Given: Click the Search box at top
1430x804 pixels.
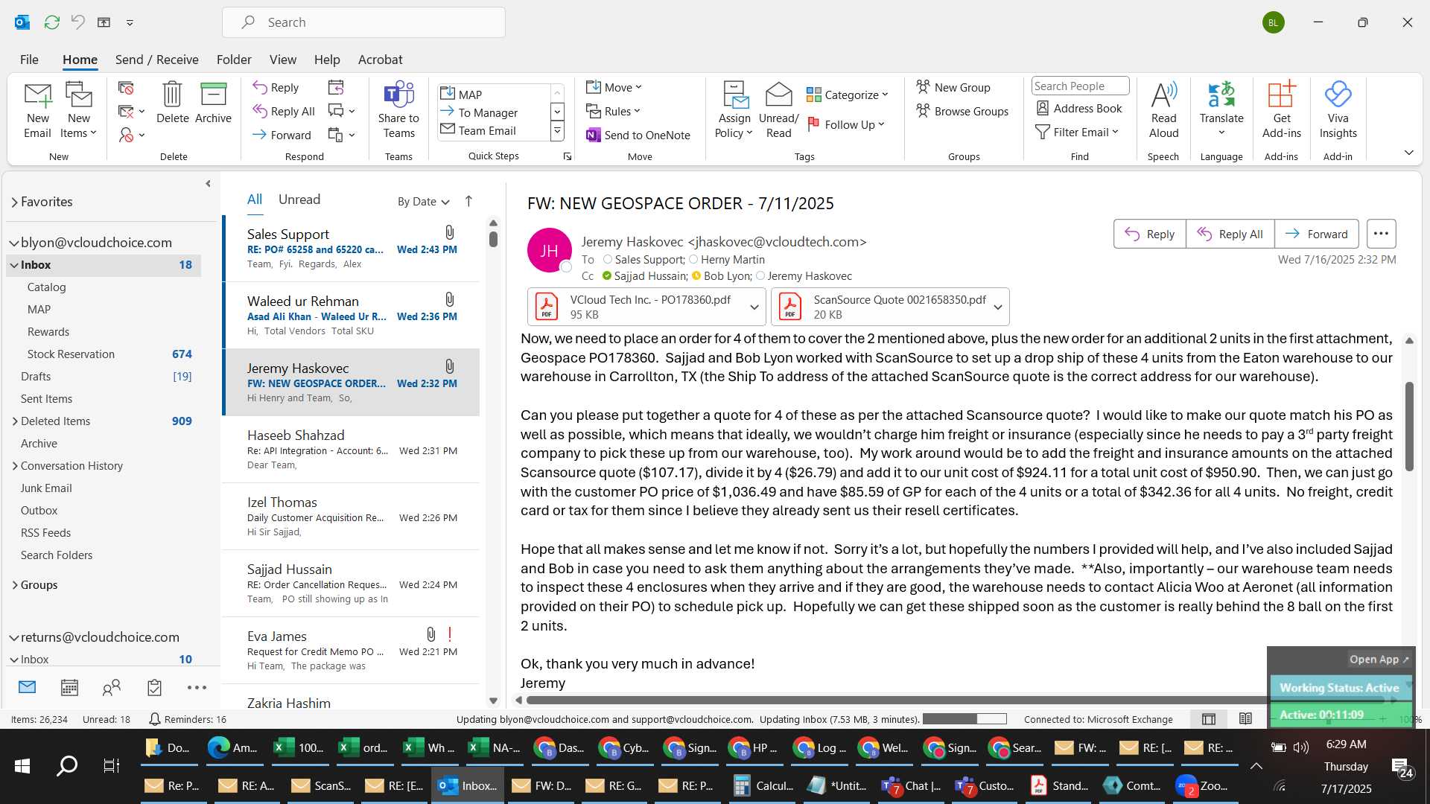Looking at the screenshot, I should tap(363, 22).
